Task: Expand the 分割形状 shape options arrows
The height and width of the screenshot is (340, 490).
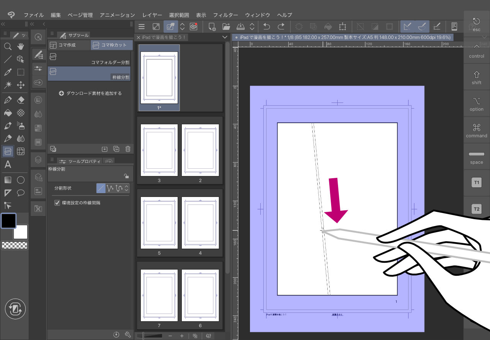Action: tap(127, 188)
